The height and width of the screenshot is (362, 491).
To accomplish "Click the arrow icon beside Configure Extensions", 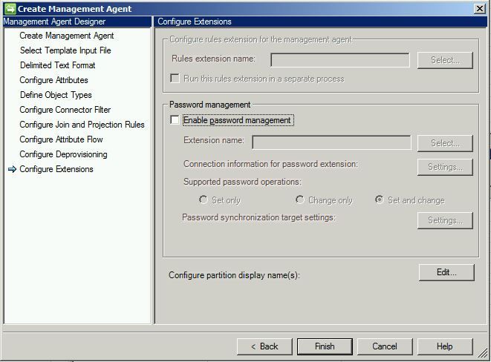I will [x=12, y=169].
